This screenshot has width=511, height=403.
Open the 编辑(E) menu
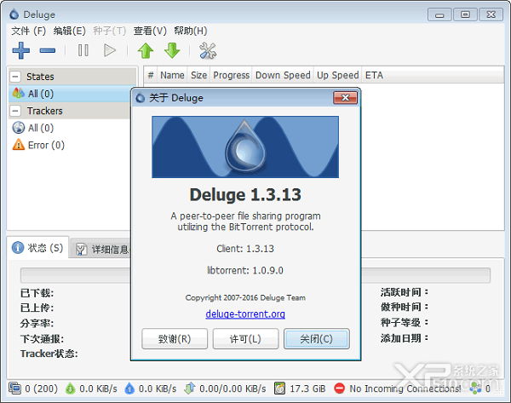point(70,31)
